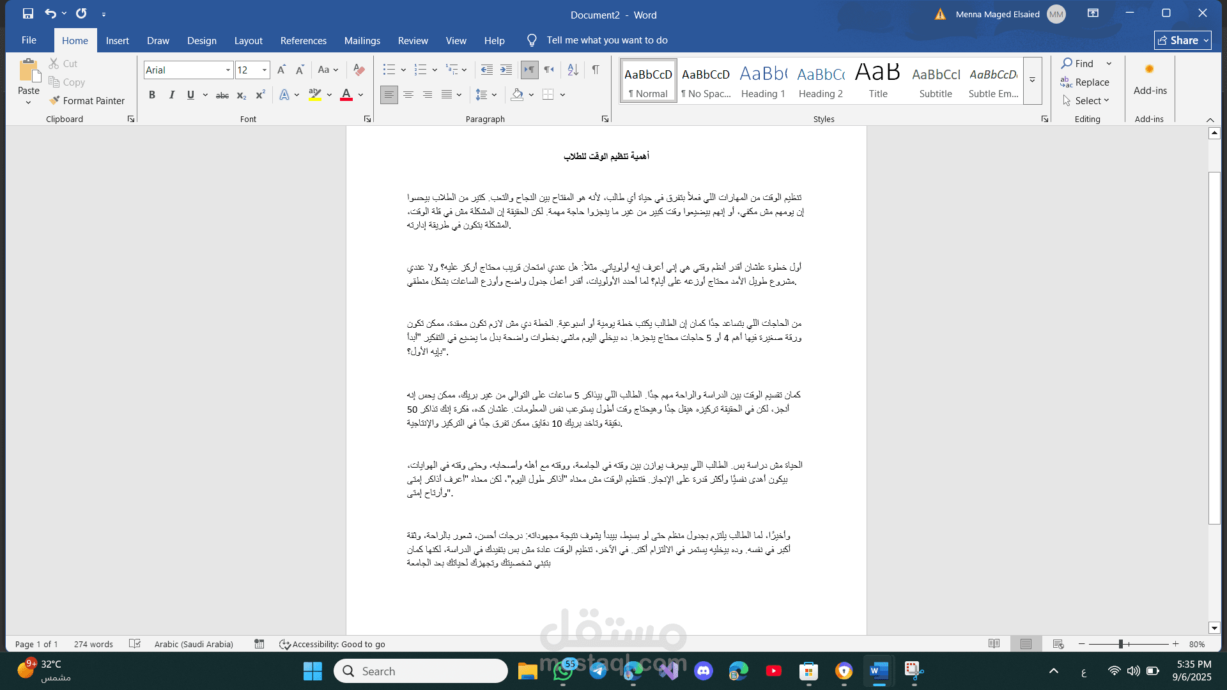
Task: Open the File tab
Action: [29, 40]
